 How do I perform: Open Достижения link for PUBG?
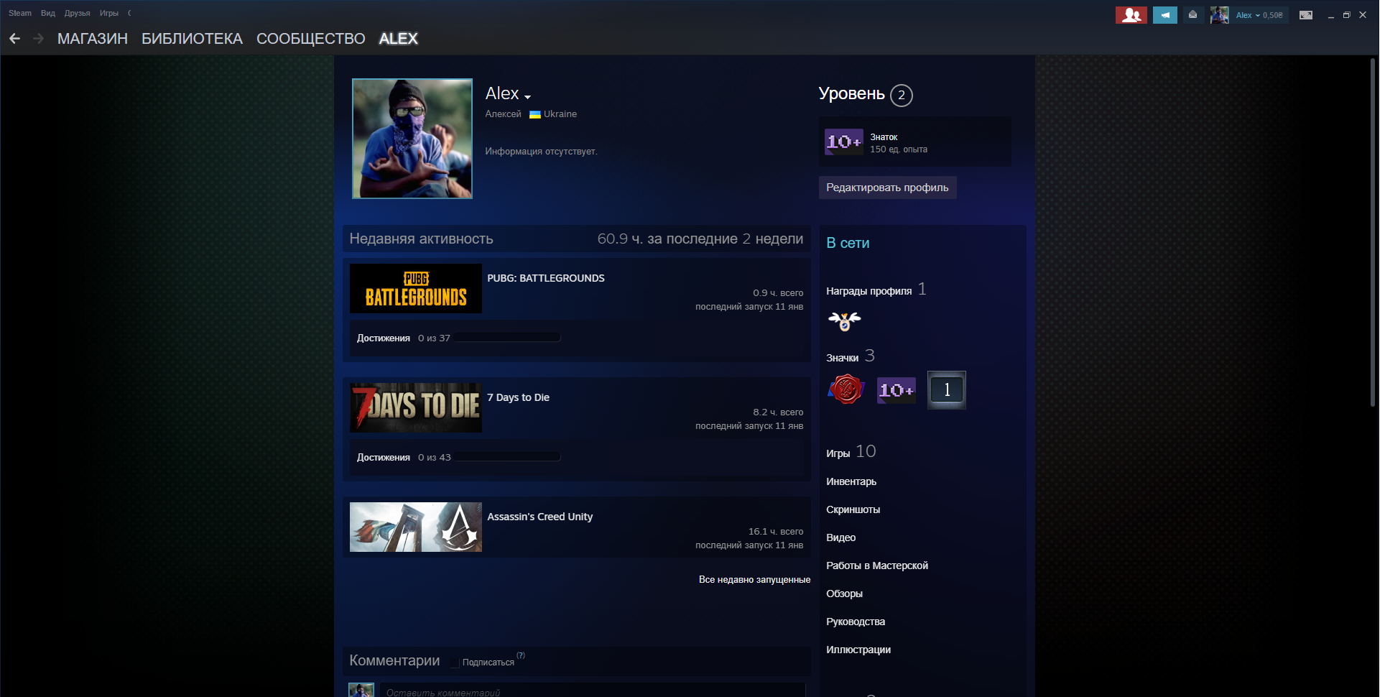coord(384,338)
